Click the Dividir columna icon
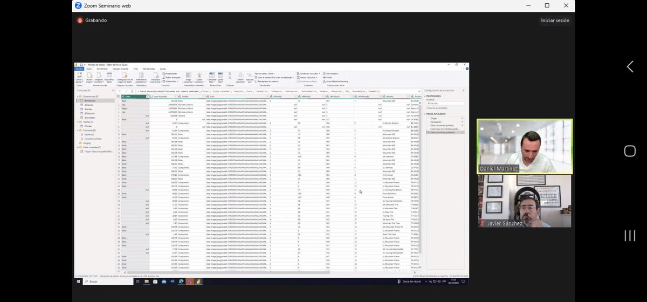Screen dimensions: 647x302 pos(240,75)
